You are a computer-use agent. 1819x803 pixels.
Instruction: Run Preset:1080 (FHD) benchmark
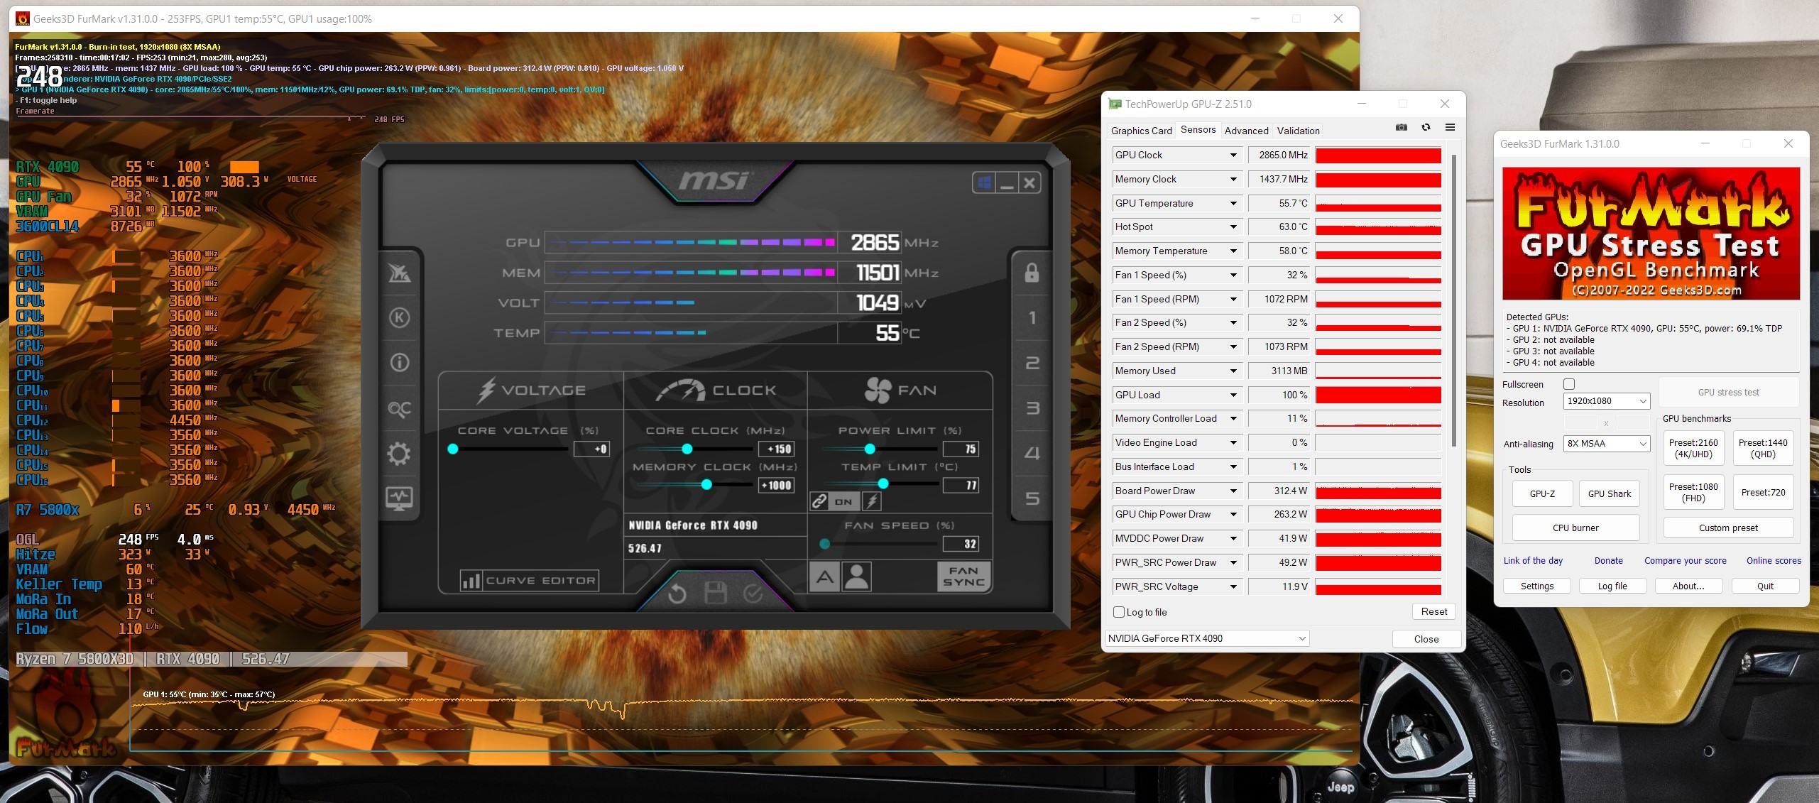coord(1693,492)
